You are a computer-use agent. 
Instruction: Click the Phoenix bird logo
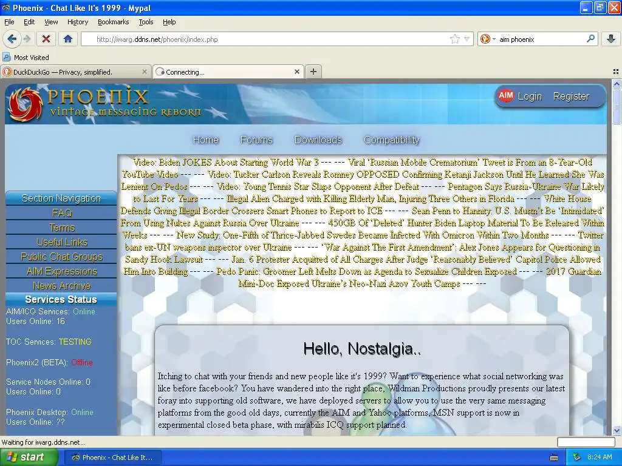click(24, 104)
